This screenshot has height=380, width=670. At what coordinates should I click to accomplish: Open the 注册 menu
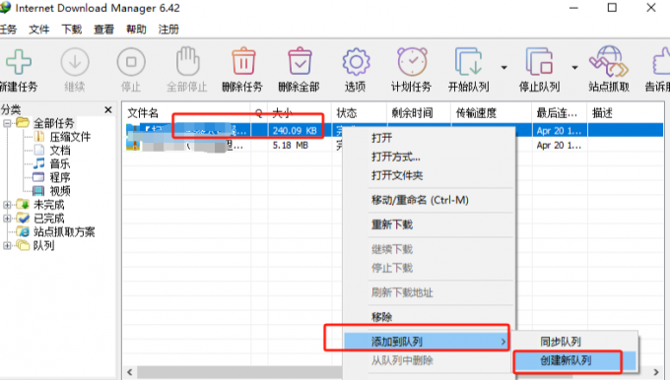point(168,30)
